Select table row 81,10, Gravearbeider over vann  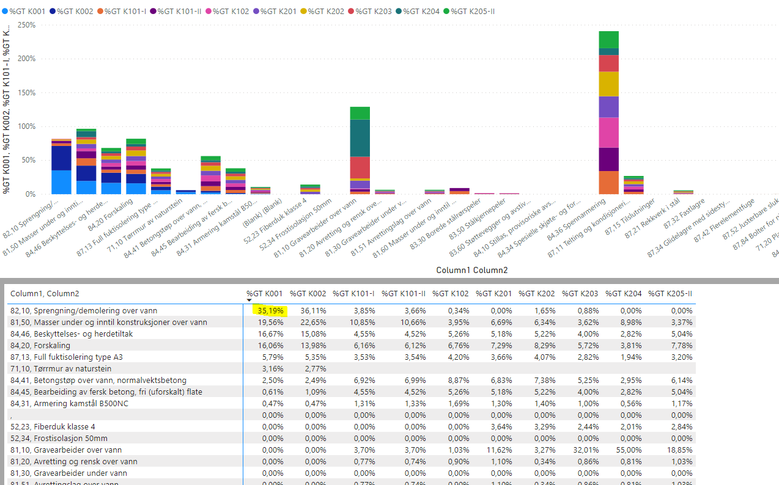click(352, 450)
